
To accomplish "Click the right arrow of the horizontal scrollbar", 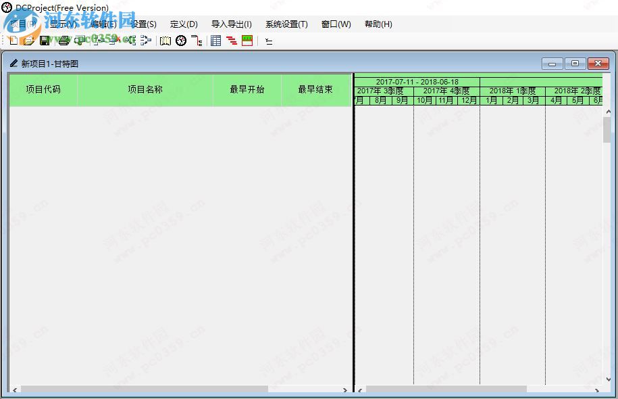I will point(344,390).
